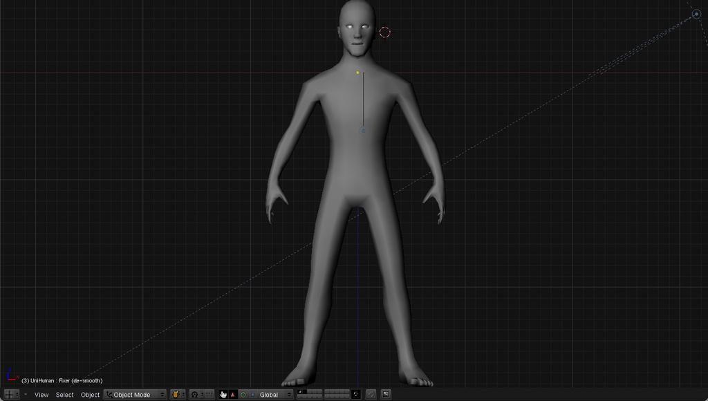The image size is (708, 401).
Task: Select the yellow object origin dot
Action: point(357,73)
